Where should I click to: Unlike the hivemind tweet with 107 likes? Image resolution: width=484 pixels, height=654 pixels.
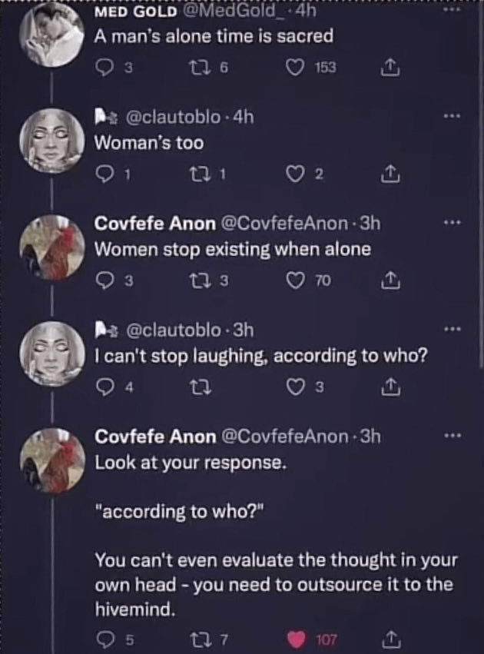click(296, 639)
